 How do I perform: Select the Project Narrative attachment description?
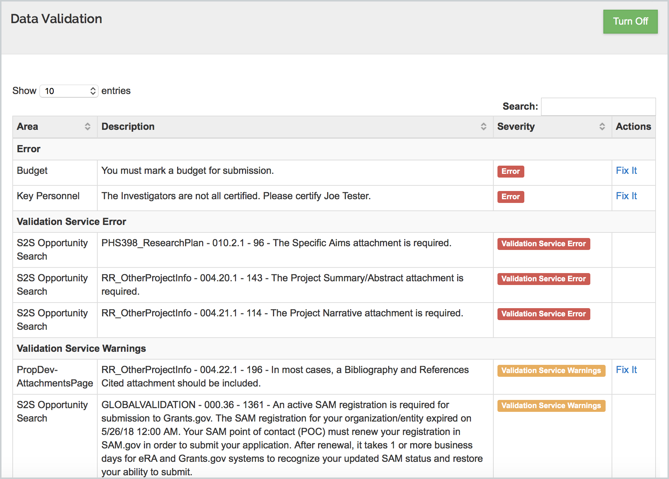[282, 313]
